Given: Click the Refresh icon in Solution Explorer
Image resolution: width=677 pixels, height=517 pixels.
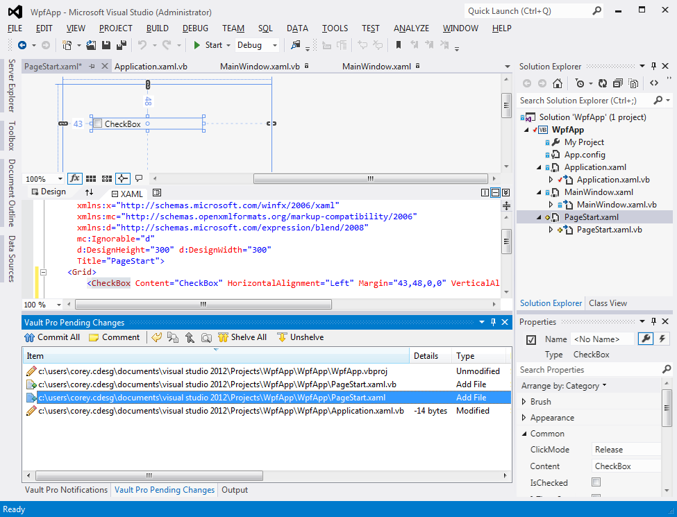Looking at the screenshot, I should pos(603,83).
